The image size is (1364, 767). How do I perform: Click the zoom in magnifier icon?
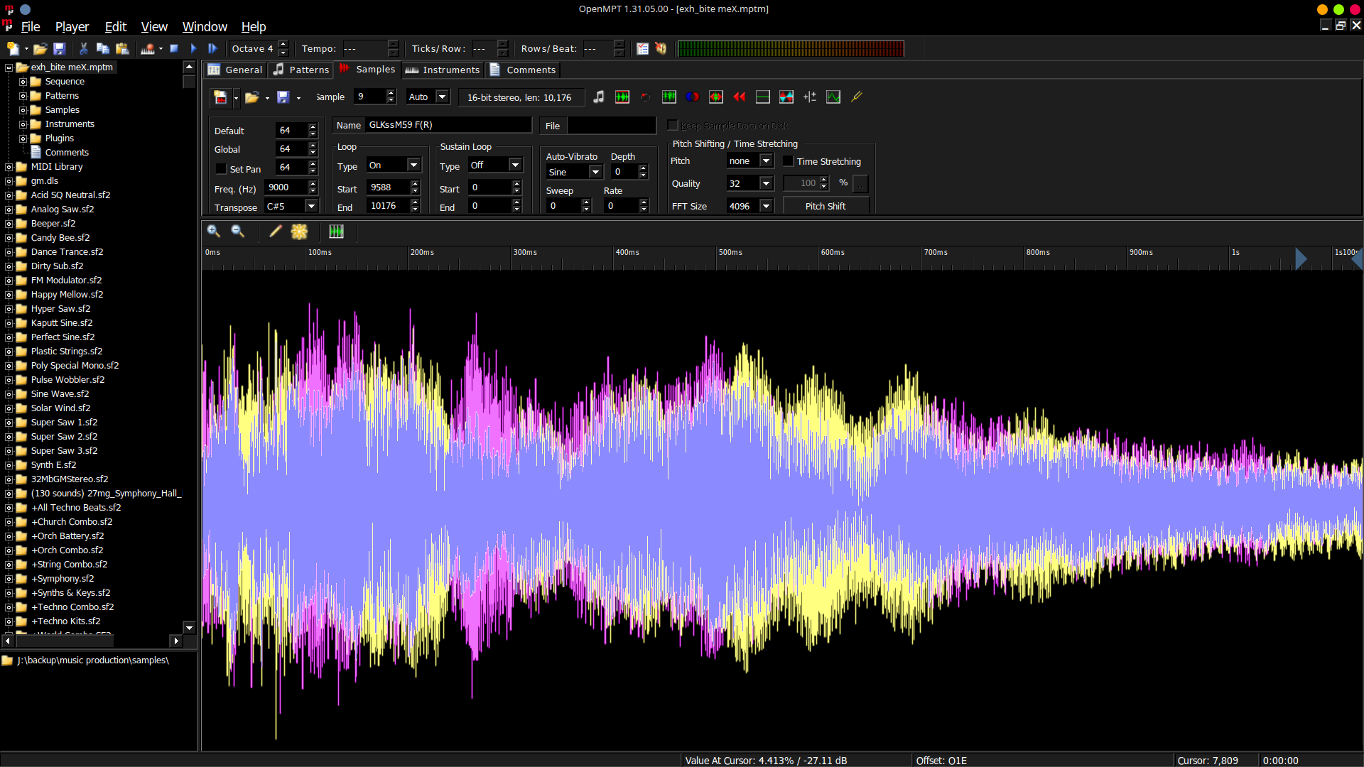coord(214,232)
